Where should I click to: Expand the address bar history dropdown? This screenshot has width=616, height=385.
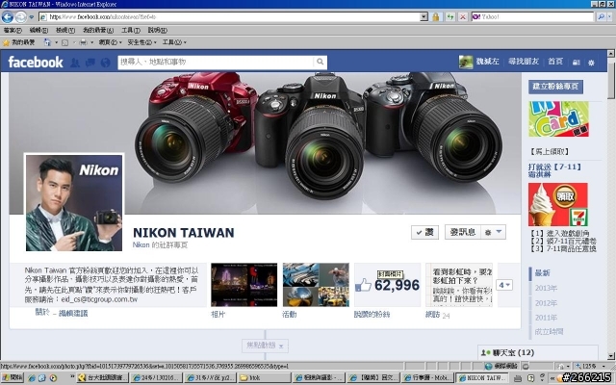[423, 17]
